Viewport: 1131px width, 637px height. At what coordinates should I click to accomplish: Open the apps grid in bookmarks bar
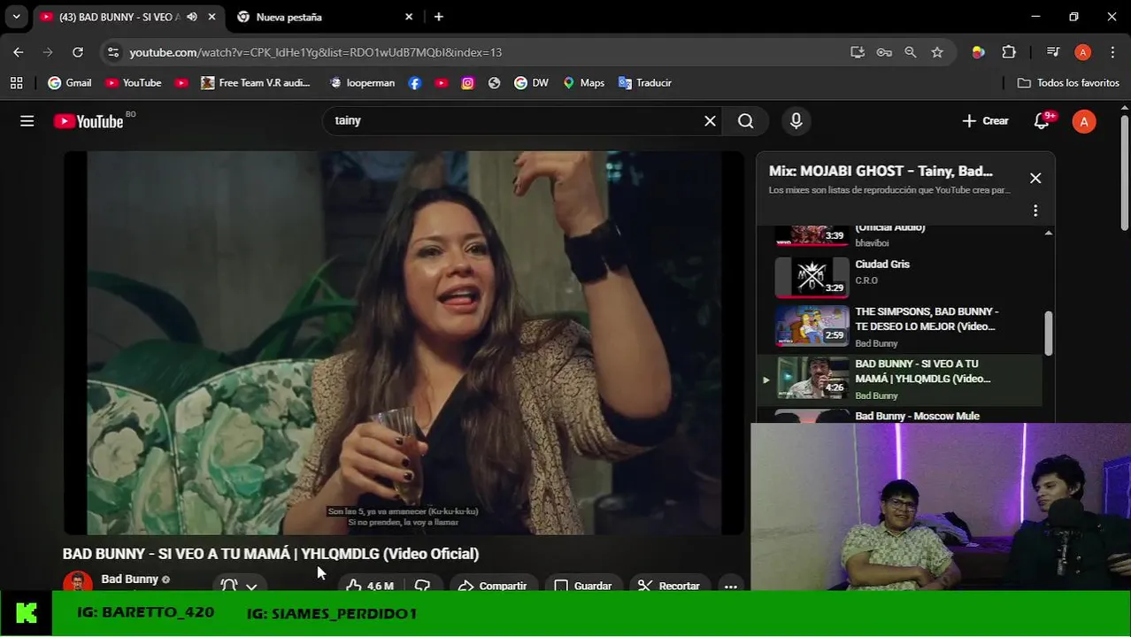pos(16,82)
